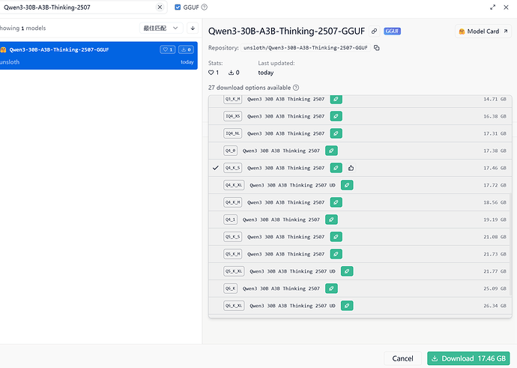Copy repository path with copy icon
This screenshot has width=517, height=368.
[x=377, y=48]
